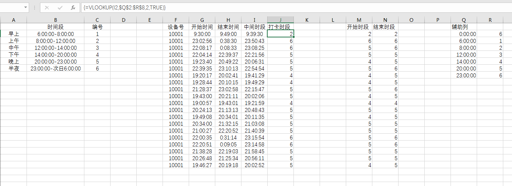Screen dimensions: 512x186
Task: Select middle time cell 20:48:43
Action: 254,110
